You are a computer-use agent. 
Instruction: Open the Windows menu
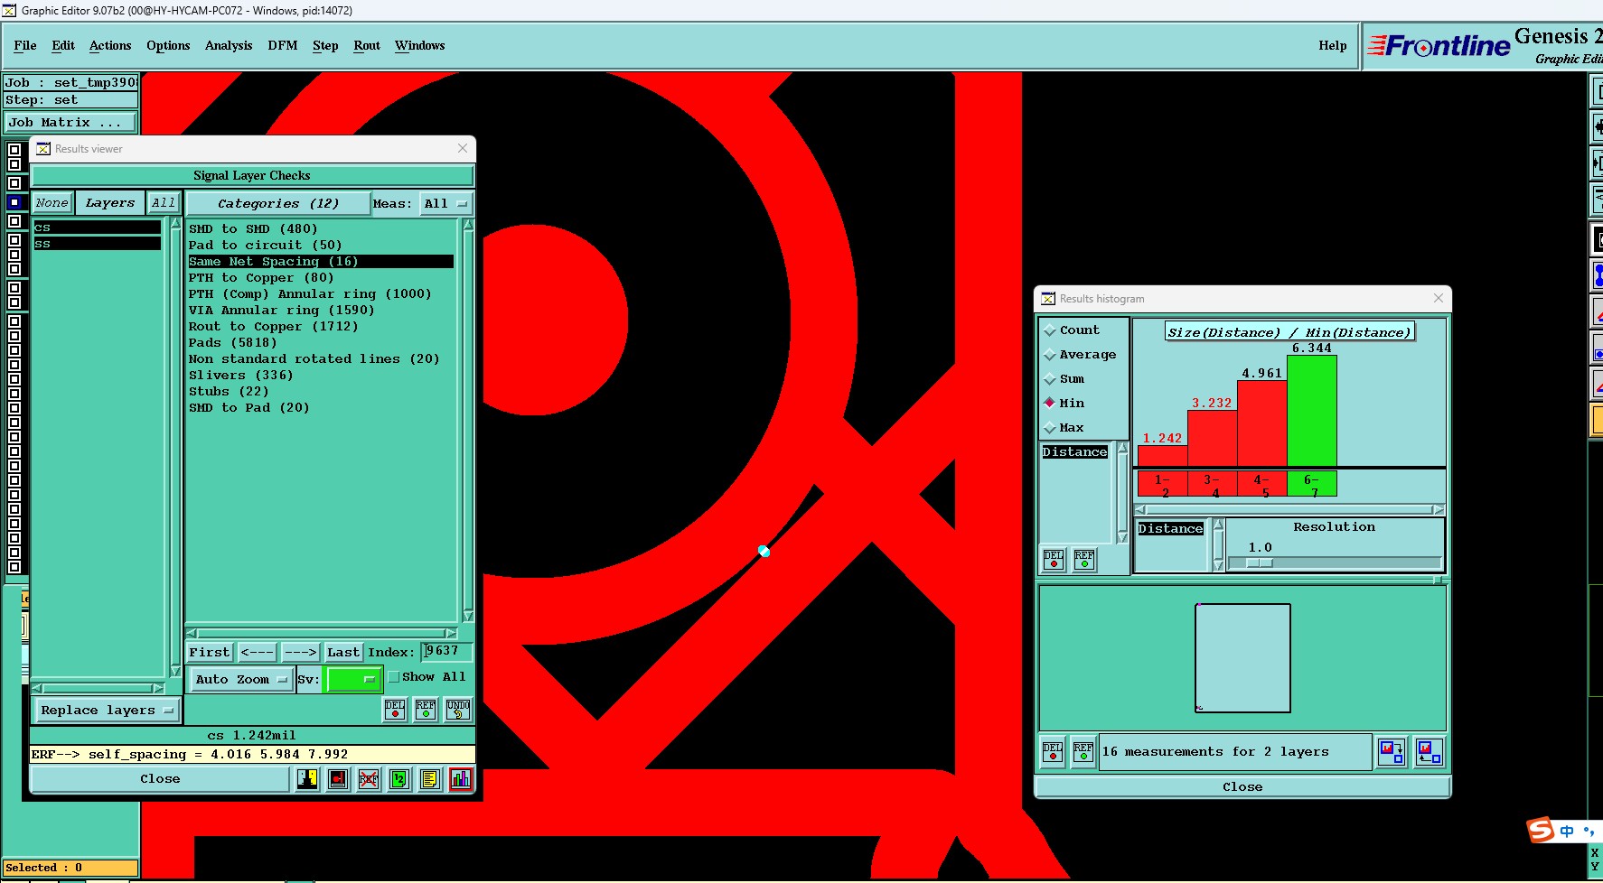click(x=420, y=46)
